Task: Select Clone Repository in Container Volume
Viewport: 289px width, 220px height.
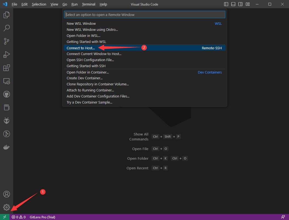Action: pyautogui.click(x=144, y=84)
